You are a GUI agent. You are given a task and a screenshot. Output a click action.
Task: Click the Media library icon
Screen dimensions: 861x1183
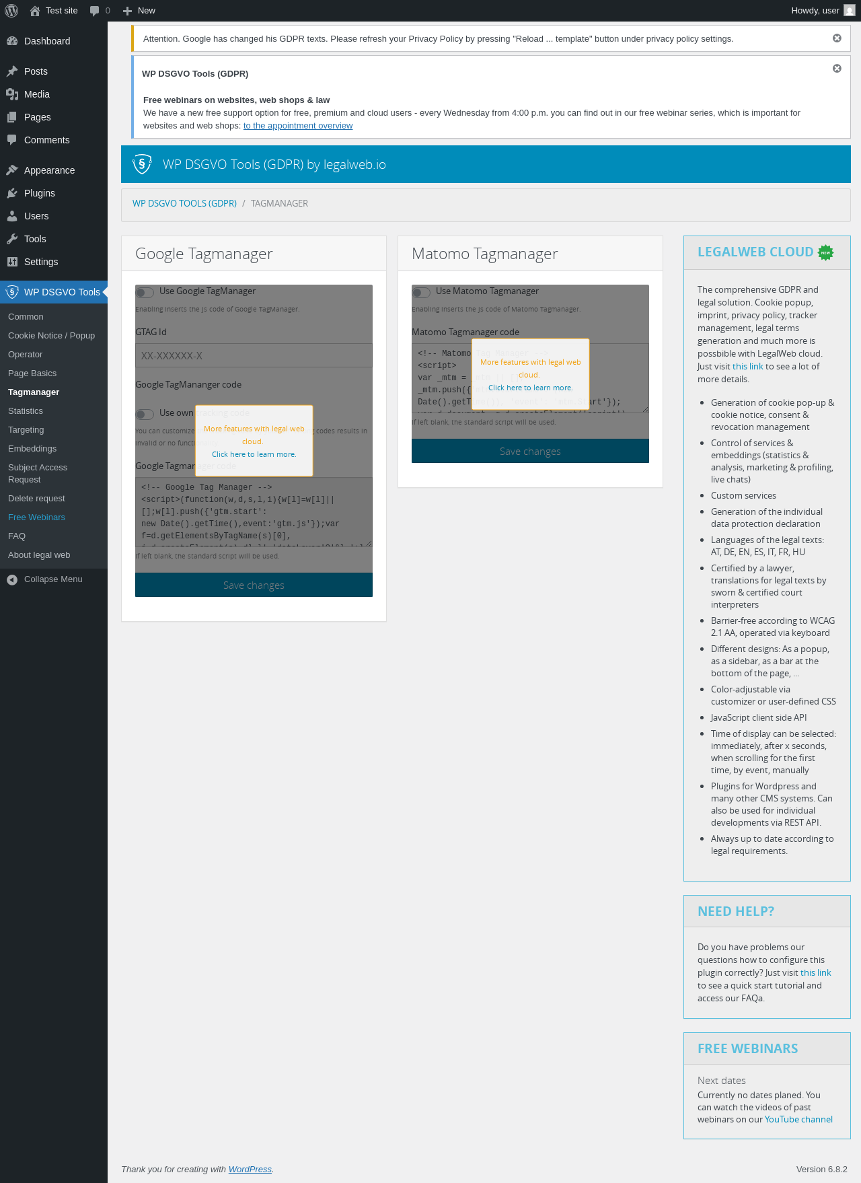pyautogui.click(x=12, y=94)
